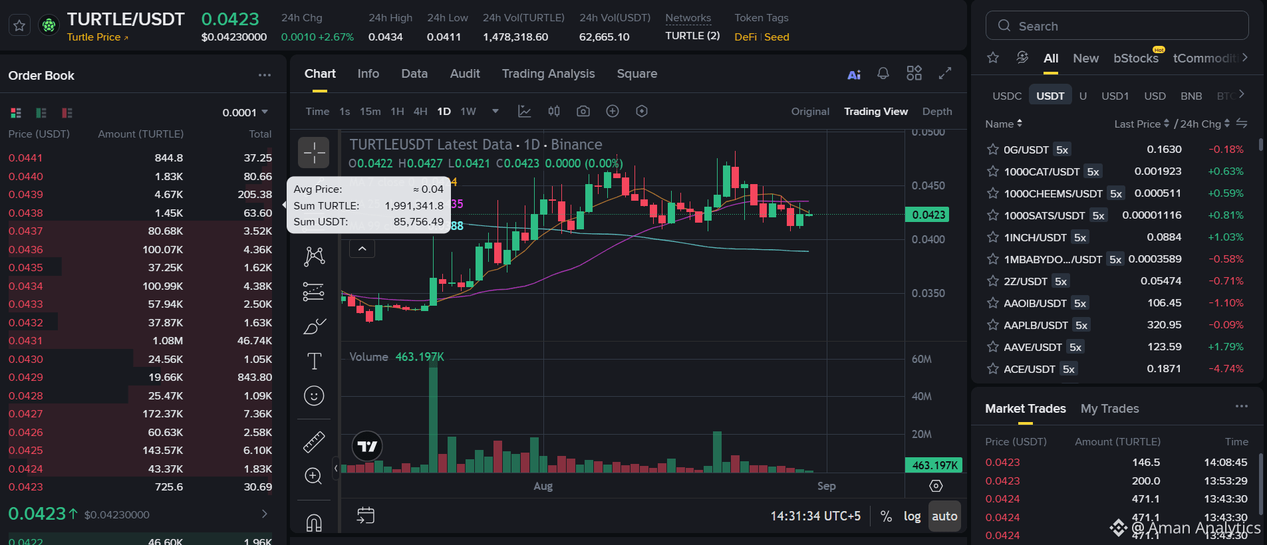Show only sell orders view

[x=67, y=113]
